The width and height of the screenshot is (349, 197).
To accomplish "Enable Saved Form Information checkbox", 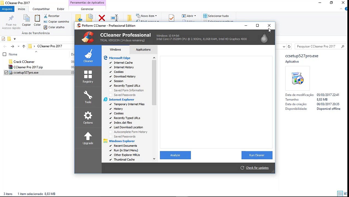I will click(111, 90).
